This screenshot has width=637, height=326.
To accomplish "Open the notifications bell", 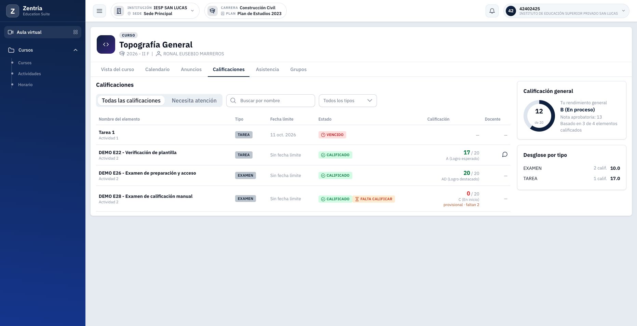I will (492, 11).
